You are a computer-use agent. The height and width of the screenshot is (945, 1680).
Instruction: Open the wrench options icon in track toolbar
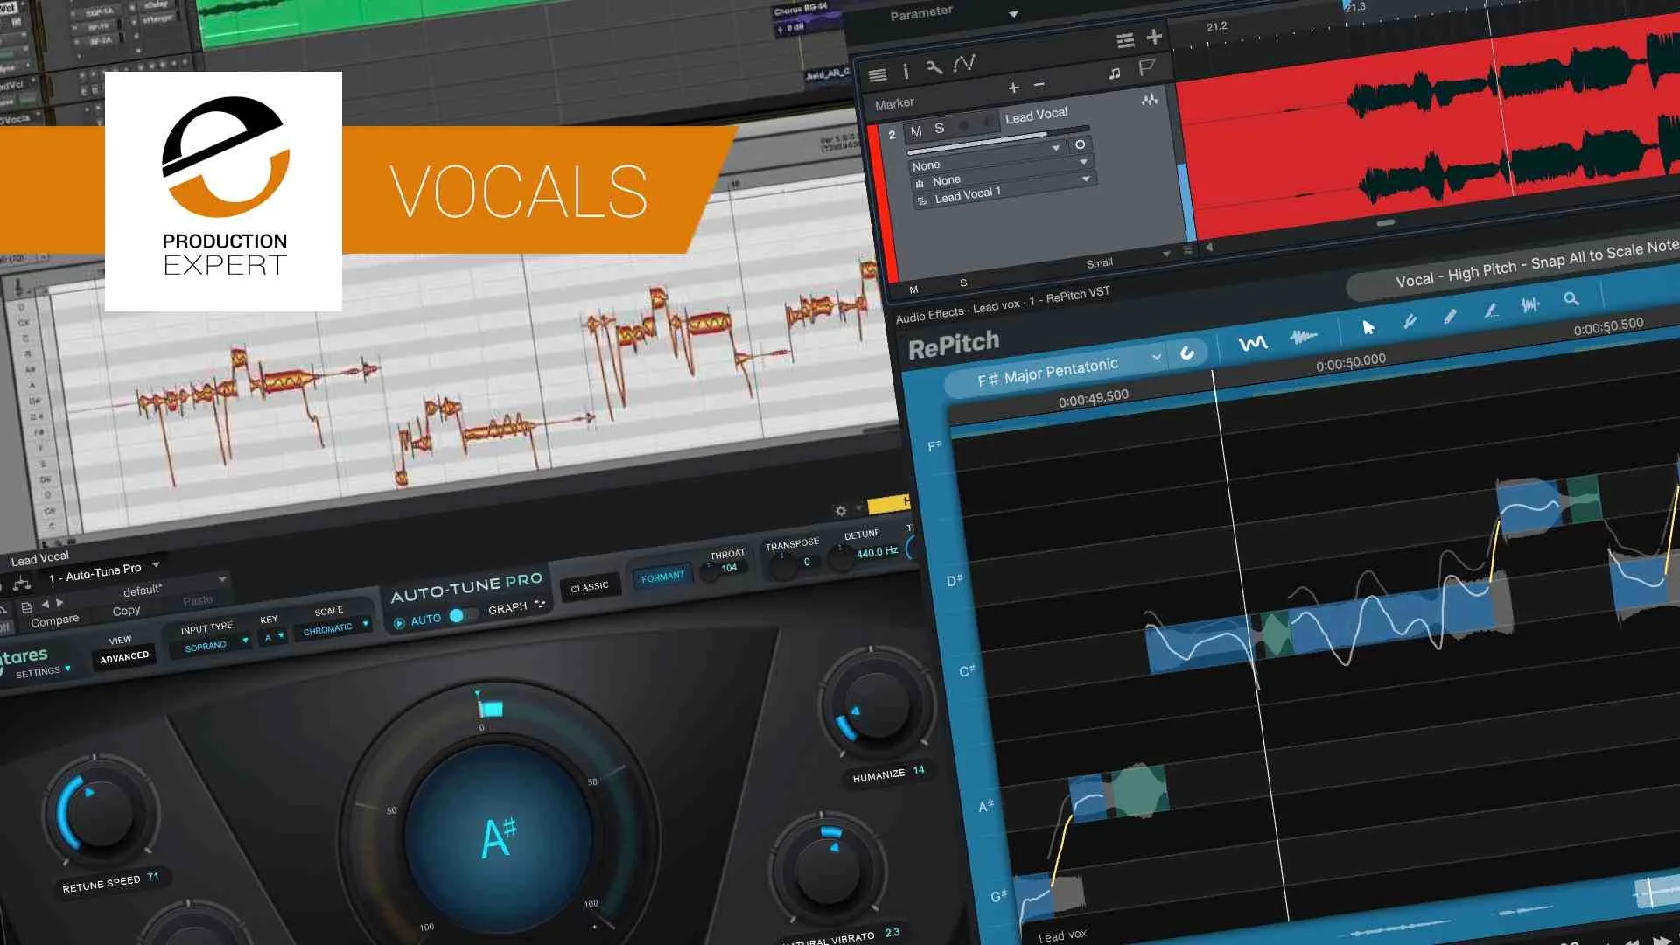pos(934,67)
